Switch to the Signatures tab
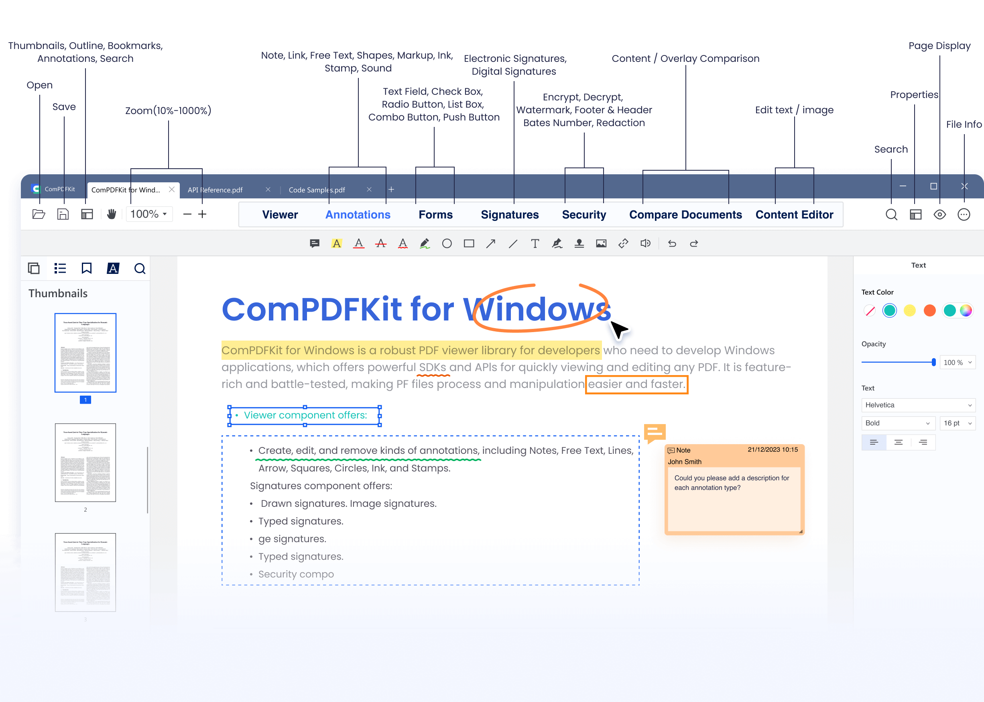The image size is (984, 702). click(x=510, y=214)
